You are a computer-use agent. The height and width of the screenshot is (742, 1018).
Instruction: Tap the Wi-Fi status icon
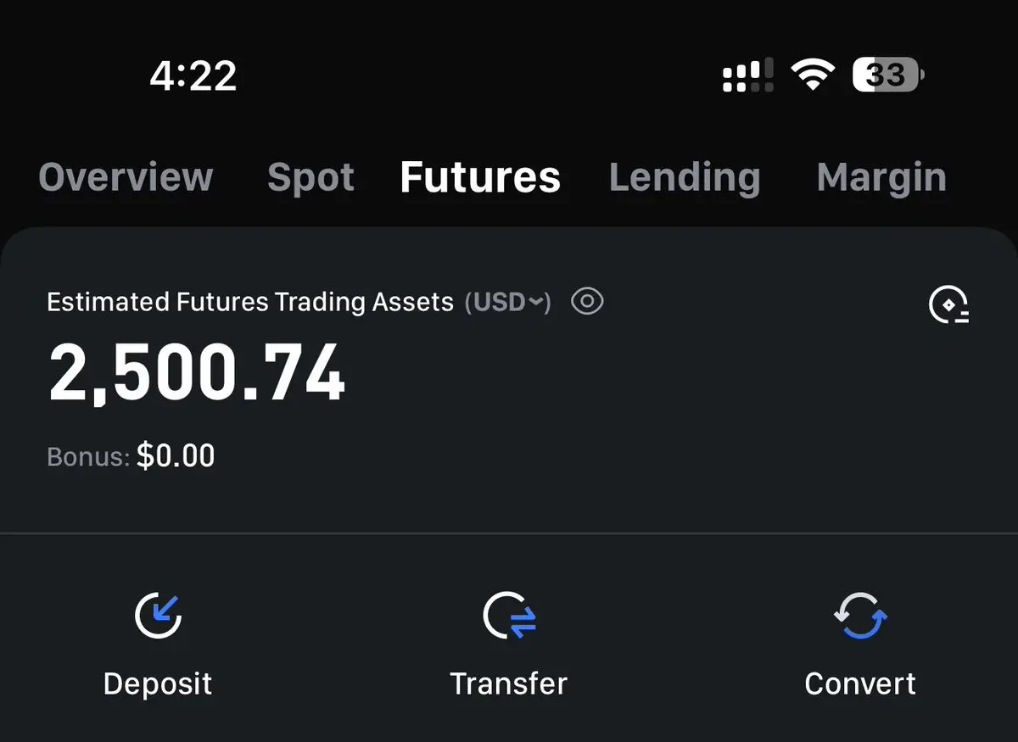coord(812,75)
